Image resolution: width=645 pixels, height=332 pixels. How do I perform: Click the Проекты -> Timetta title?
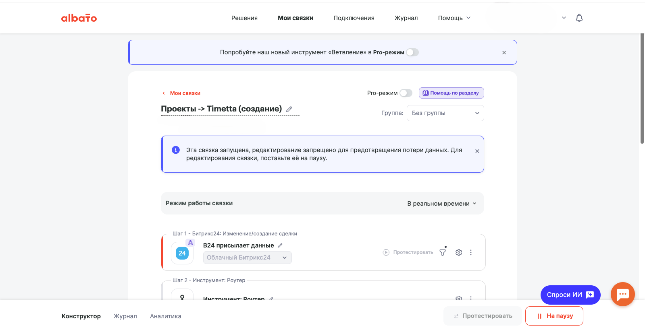(221, 109)
